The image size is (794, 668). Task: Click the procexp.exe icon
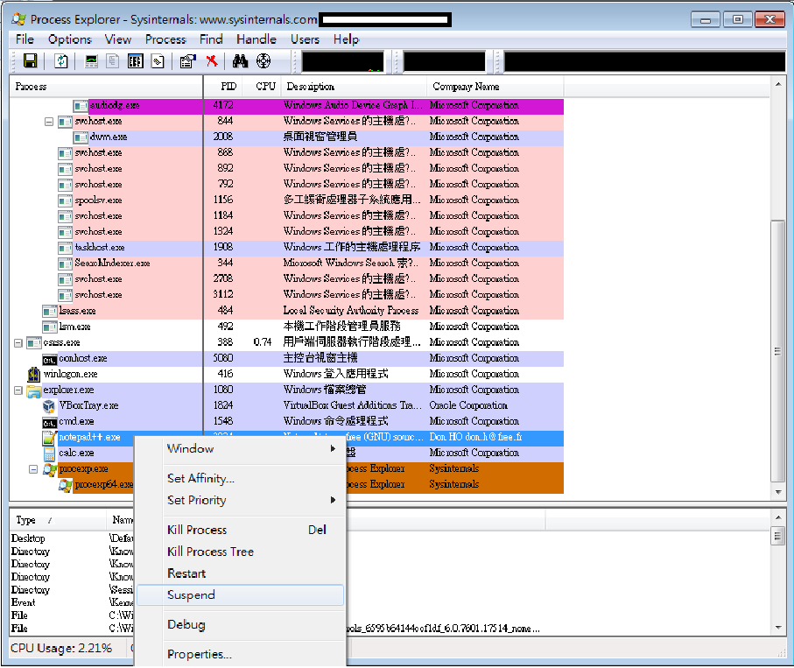coord(50,469)
